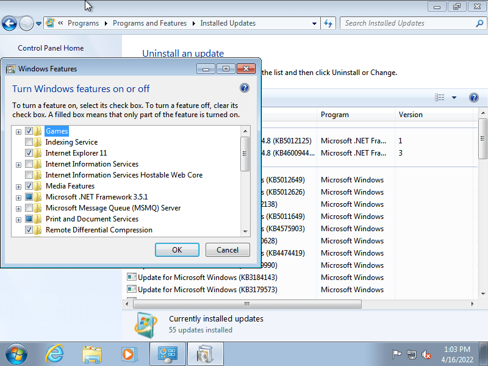Viewport: 488px width, 366px height.
Task: Uncheck Remote Differential Compression checkbox
Action: (x=29, y=230)
